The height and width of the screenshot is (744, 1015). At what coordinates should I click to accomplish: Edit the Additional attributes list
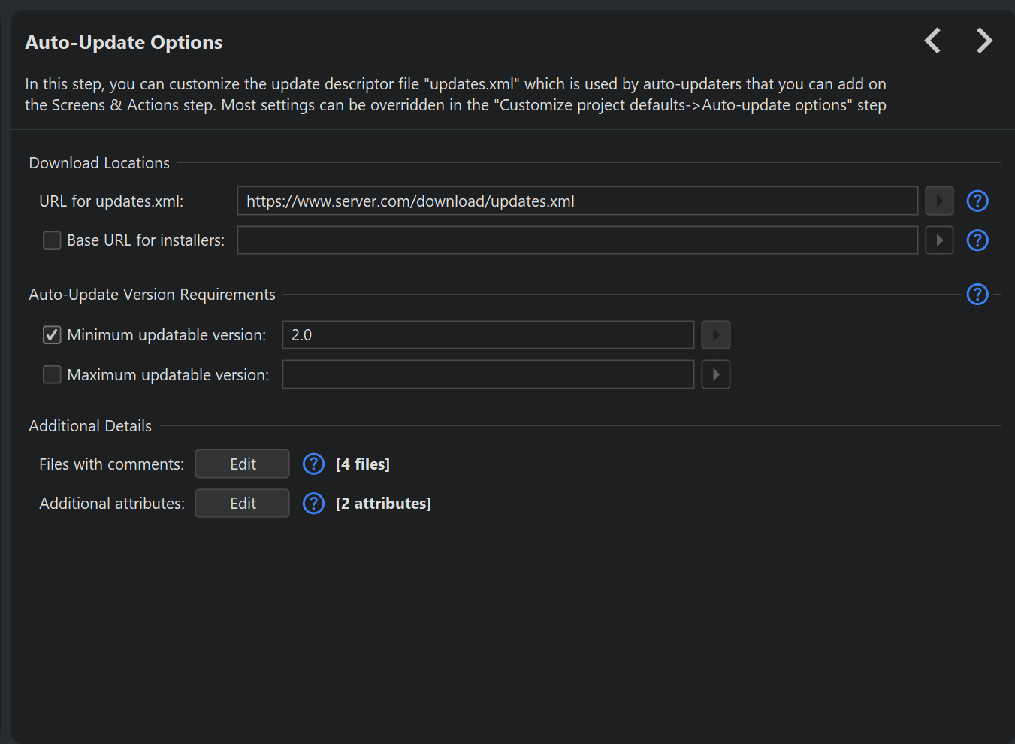(x=242, y=504)
